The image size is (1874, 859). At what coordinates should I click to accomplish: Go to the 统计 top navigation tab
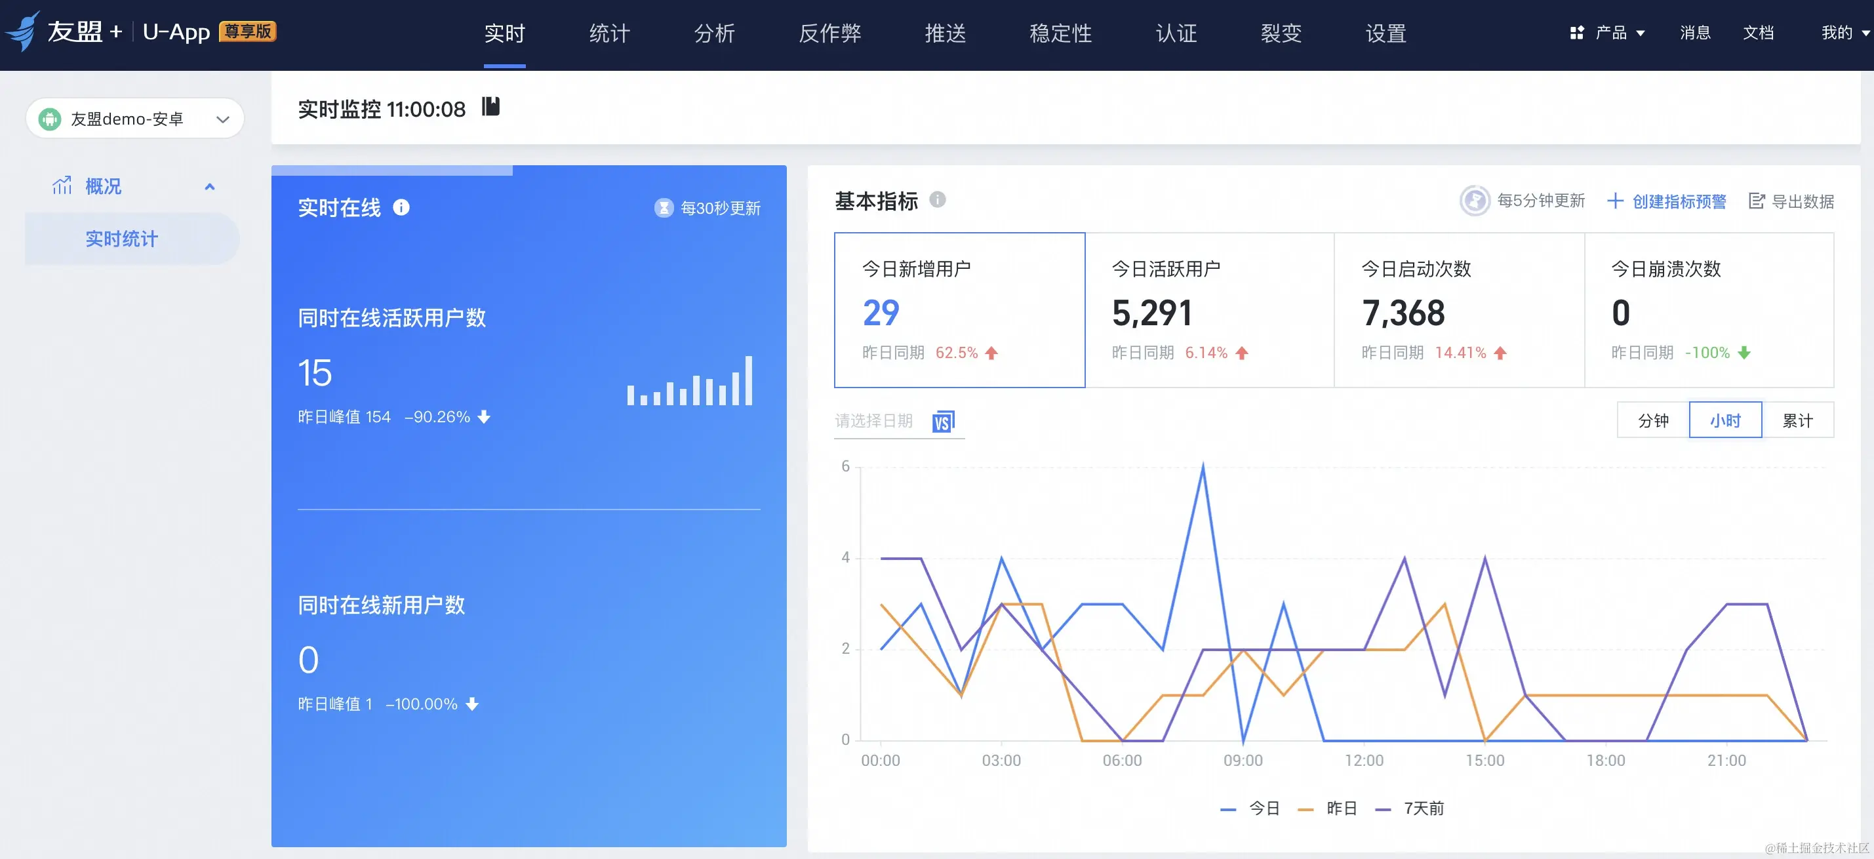point(609,33)
